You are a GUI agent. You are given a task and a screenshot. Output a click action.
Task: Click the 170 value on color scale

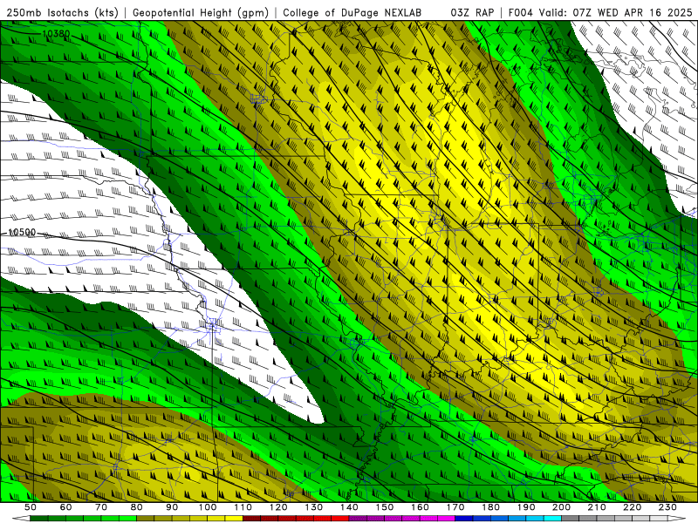coord(455,507)
